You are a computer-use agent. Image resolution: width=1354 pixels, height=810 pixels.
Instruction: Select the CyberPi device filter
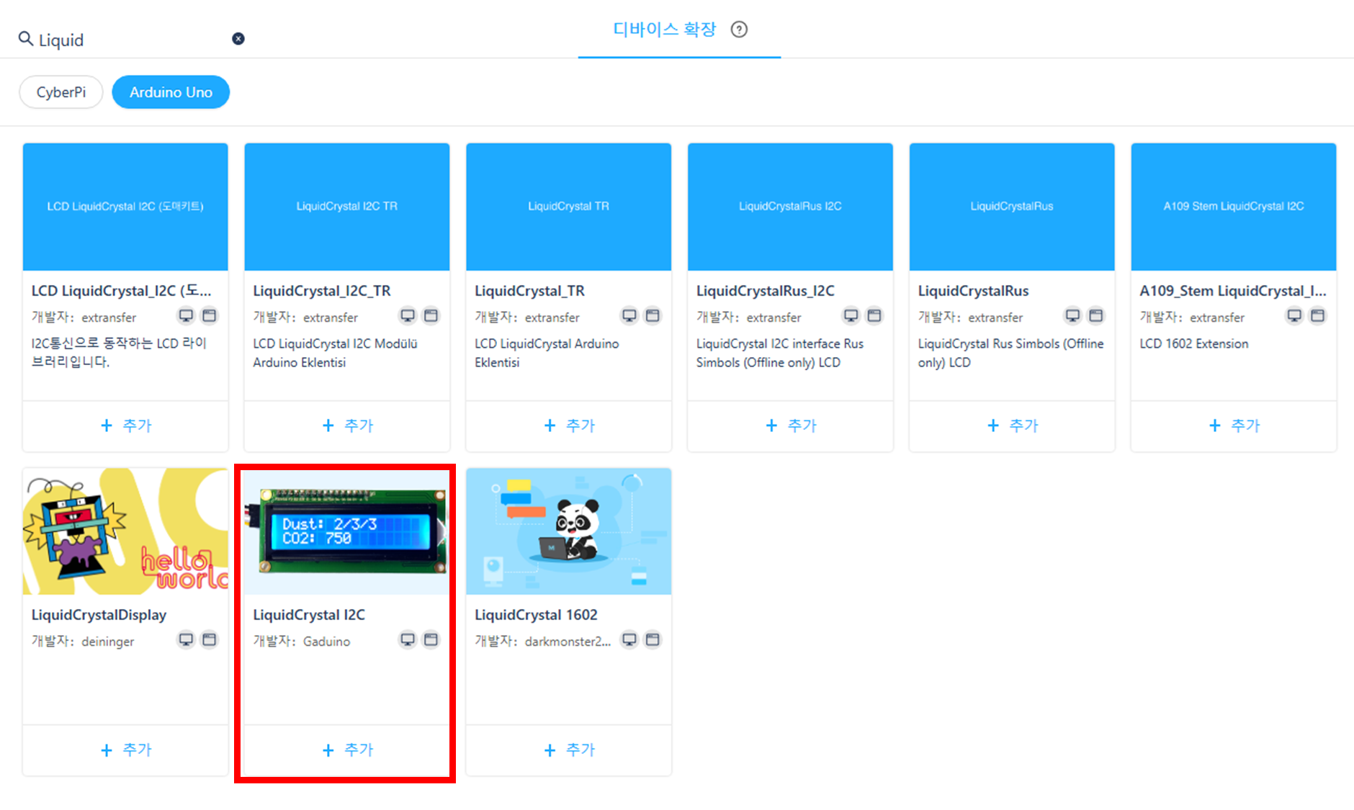pos(61,92)
